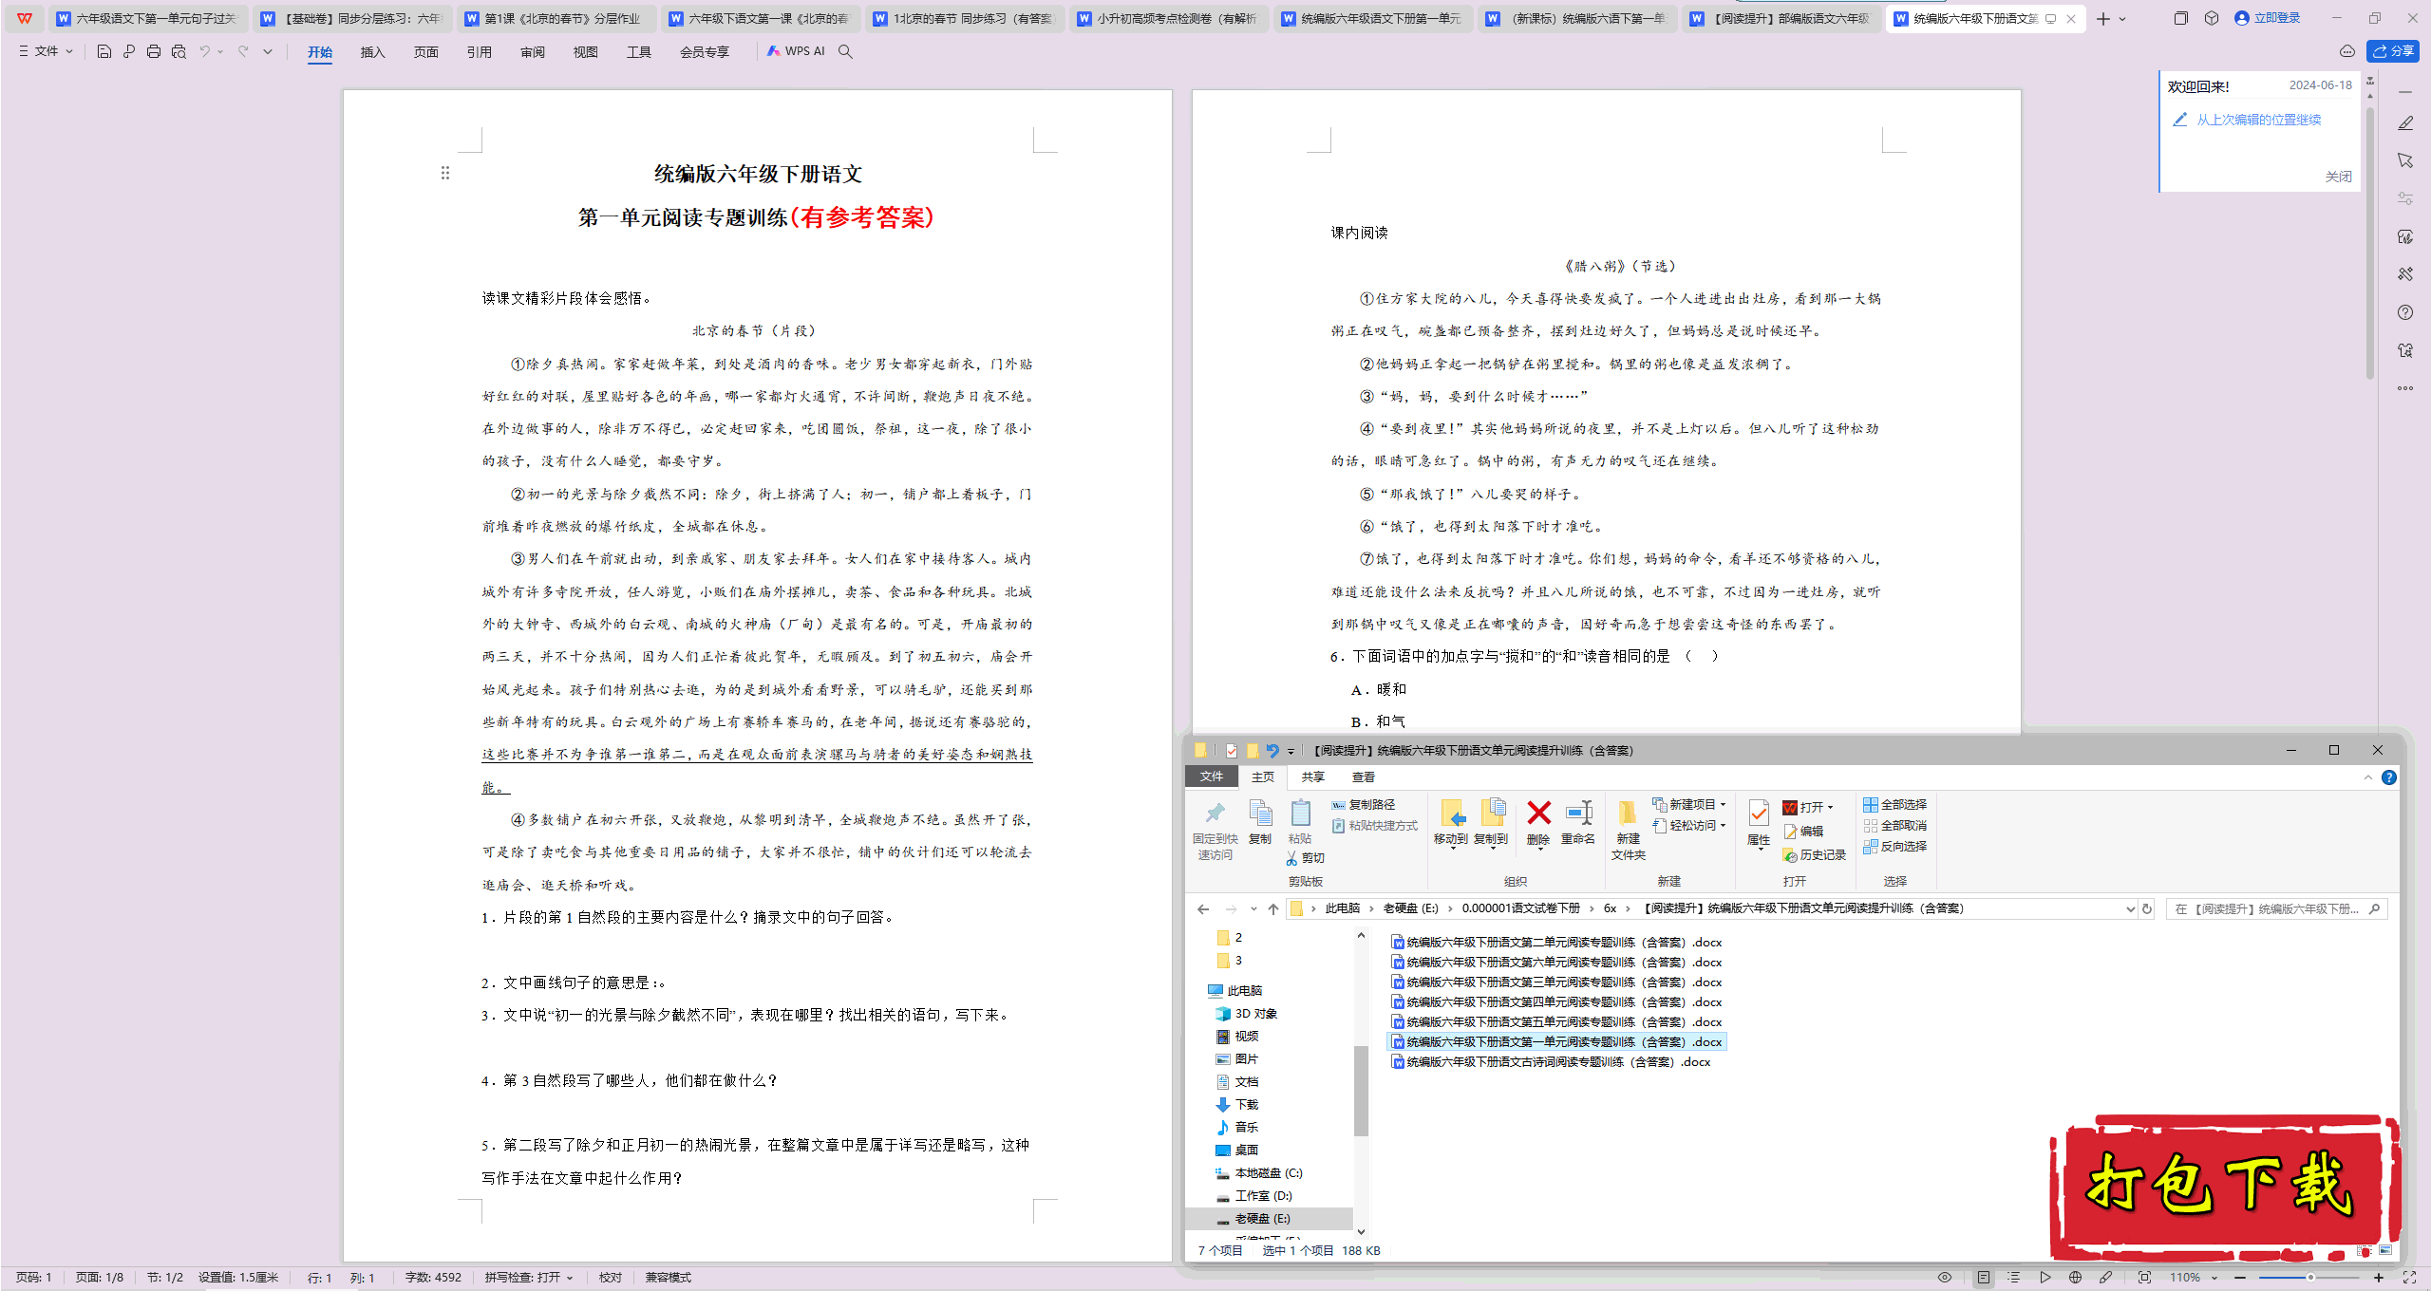This screenshot has height=1291, width=2431.
Task: Open the help question-mark icon in right sidebar
Action: (2405, 312)
